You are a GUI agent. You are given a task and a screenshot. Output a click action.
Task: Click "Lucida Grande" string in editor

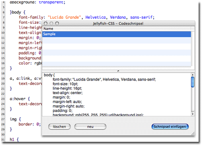pyautogui.click(x=64, y=17)
